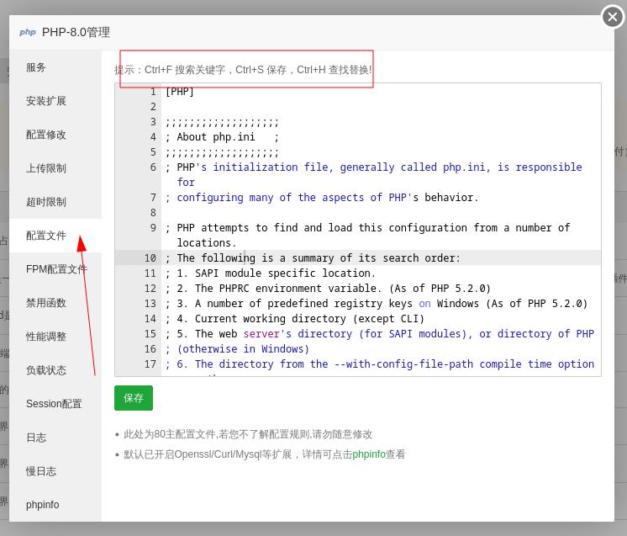627x536 pixels.
Task: Open 禁用函数 section
Action: tap(45, 303)
